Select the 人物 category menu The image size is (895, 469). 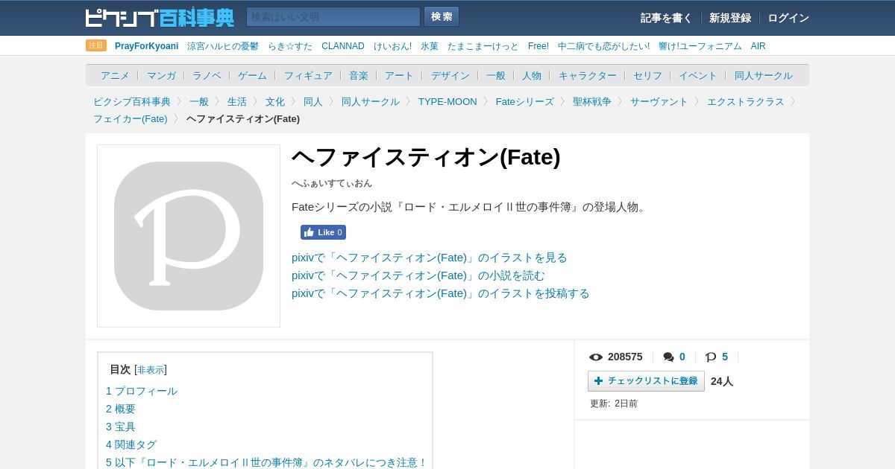click(x=532, y=75)
